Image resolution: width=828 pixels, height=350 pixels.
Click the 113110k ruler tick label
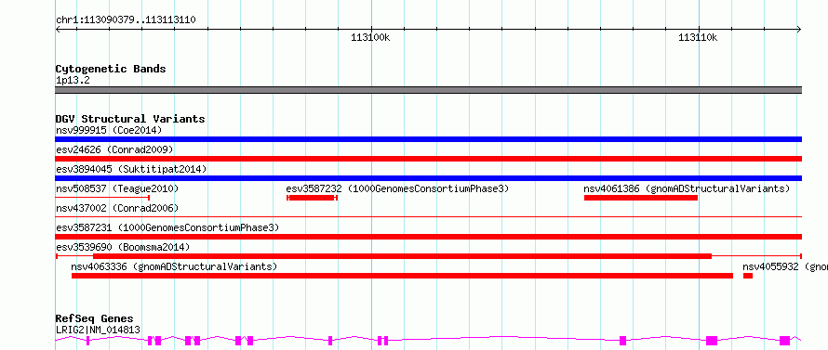click(698, 37)
